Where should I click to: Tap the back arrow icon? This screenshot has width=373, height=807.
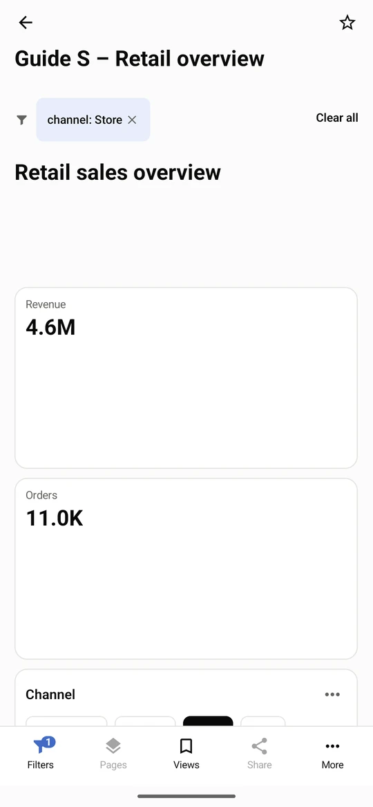coord(25,22)
